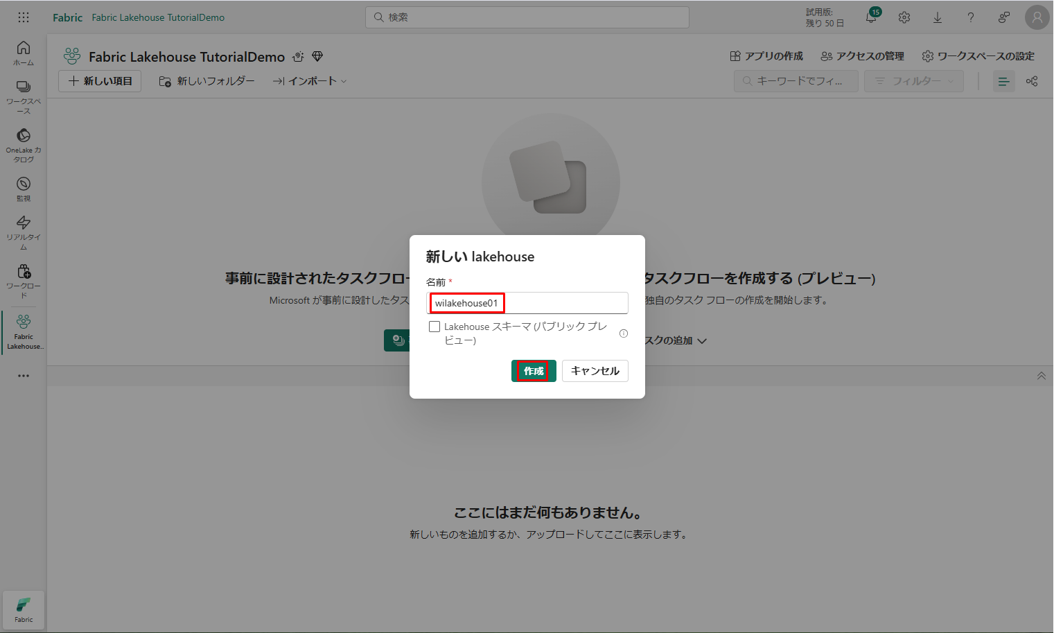
Task: Open the settings gear in the top bar
Action: (904, 17)
